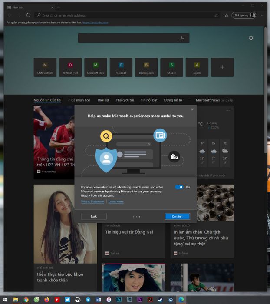Open Microsoft Word from taskbar
This screenshot has height=304, width=270.
pyautogui.click(x=99, y=300)
